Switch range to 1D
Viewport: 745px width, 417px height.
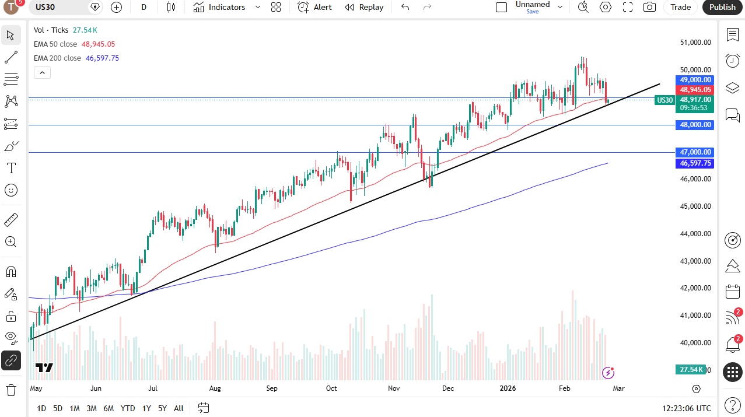click(x=41, y=408)
